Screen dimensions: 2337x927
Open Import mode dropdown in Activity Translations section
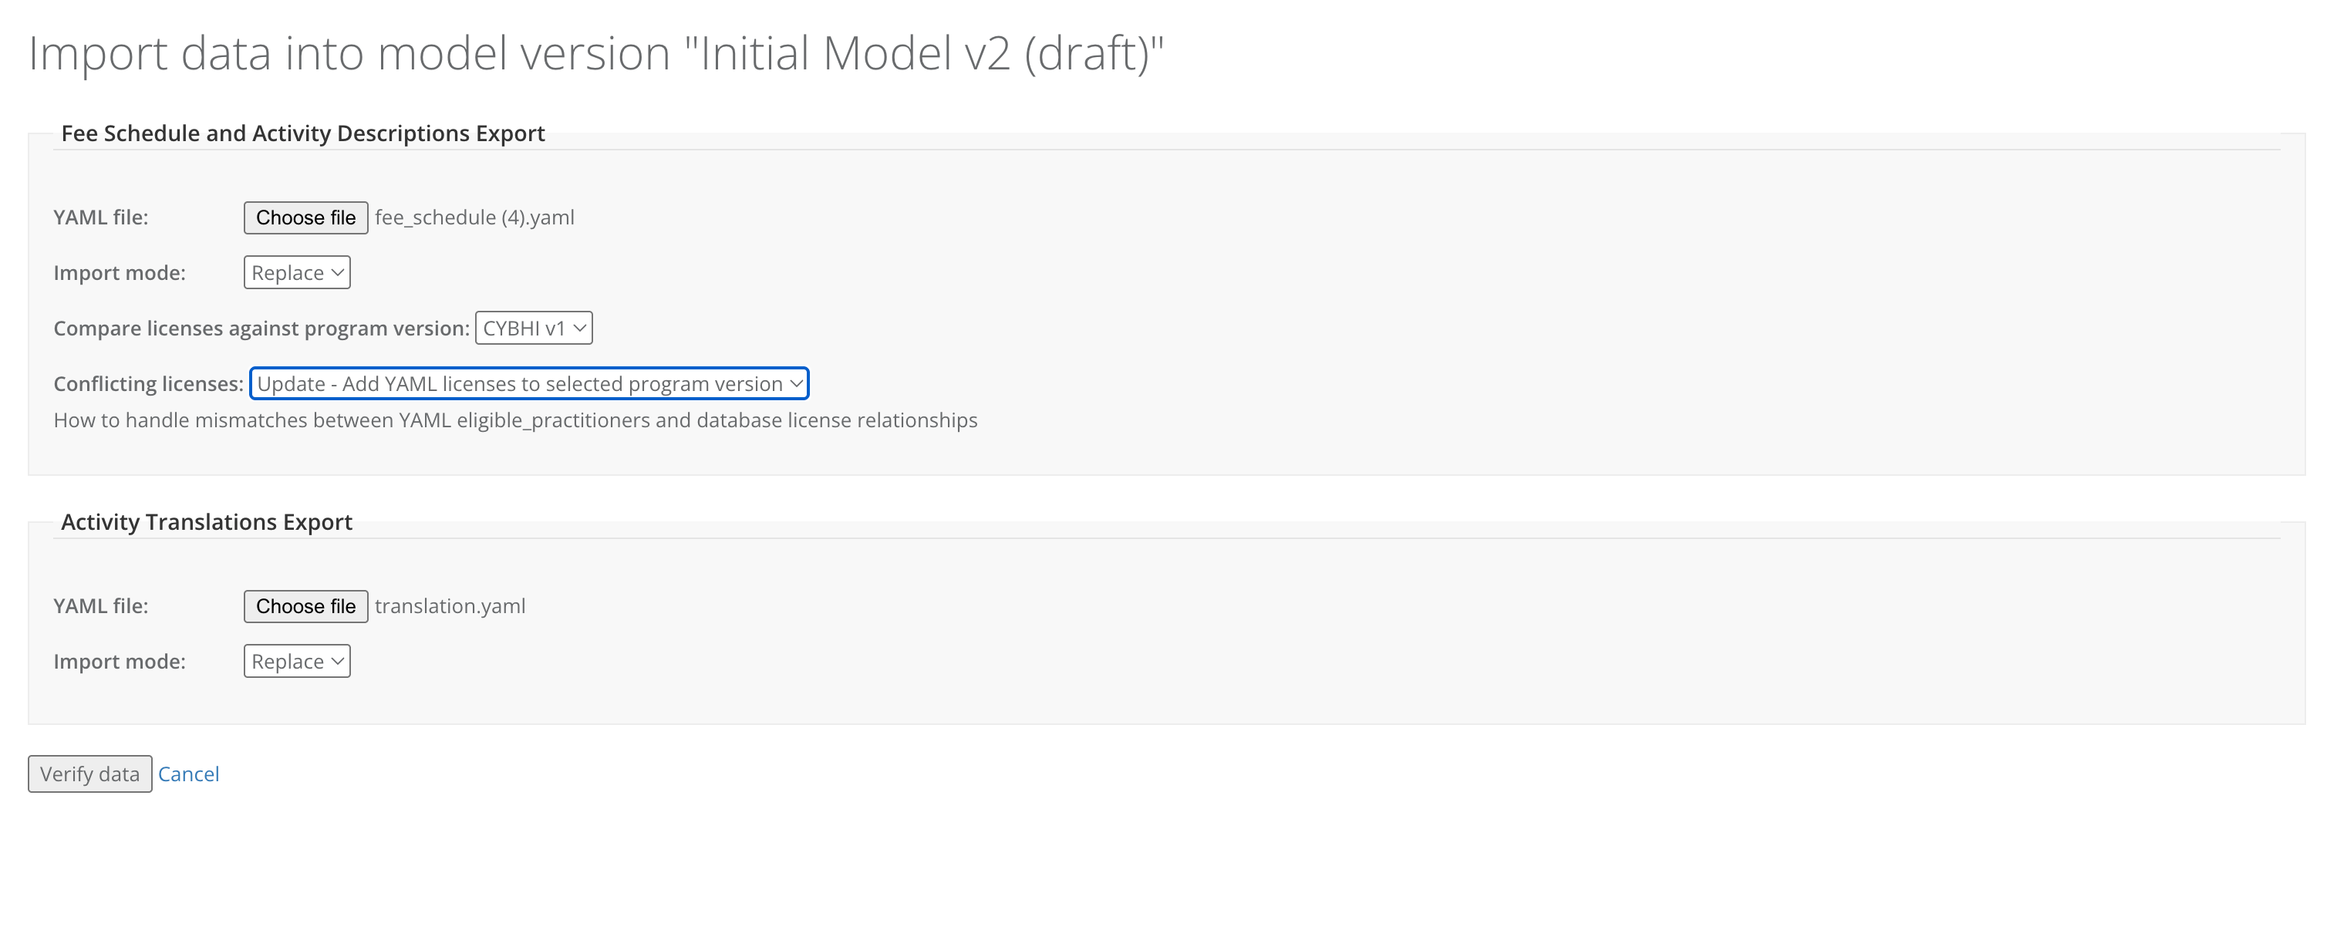pyautogui.click(x=297, y=661)
